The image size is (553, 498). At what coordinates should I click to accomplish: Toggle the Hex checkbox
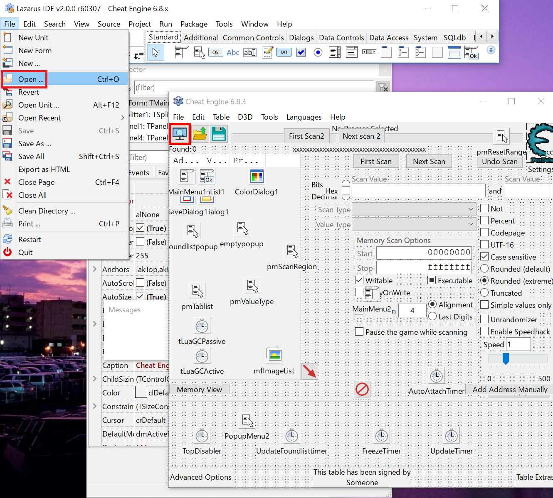coord(346,190)
